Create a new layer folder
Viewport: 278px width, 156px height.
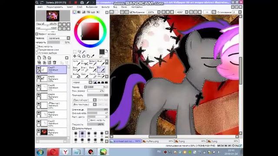pos(49,58)
